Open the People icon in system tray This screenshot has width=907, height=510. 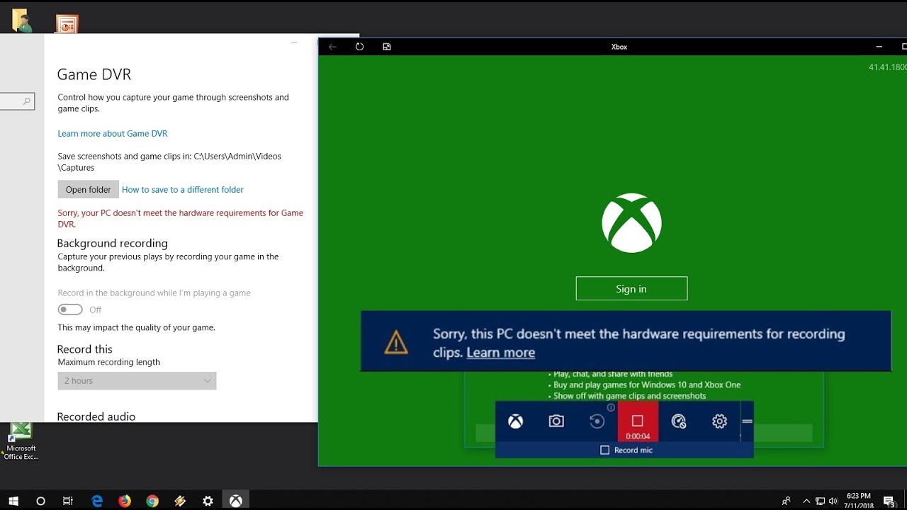click(x=786, y=501)
